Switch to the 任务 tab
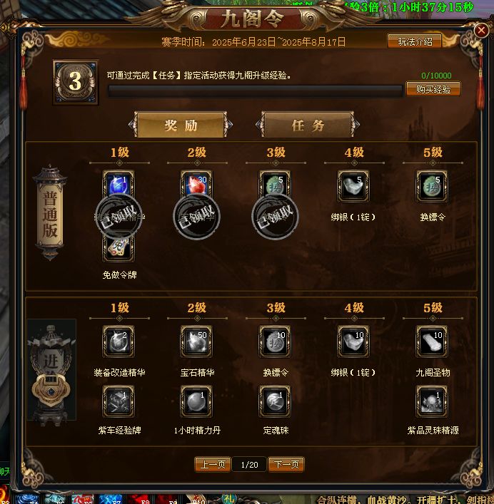The width and height of the screenshot is (494, 504). point(308,125)
